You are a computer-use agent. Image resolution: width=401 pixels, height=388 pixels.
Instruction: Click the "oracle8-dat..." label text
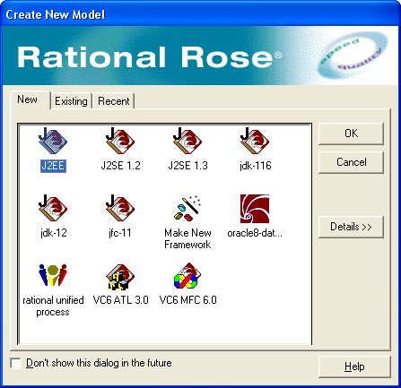[x=255, y=233]
